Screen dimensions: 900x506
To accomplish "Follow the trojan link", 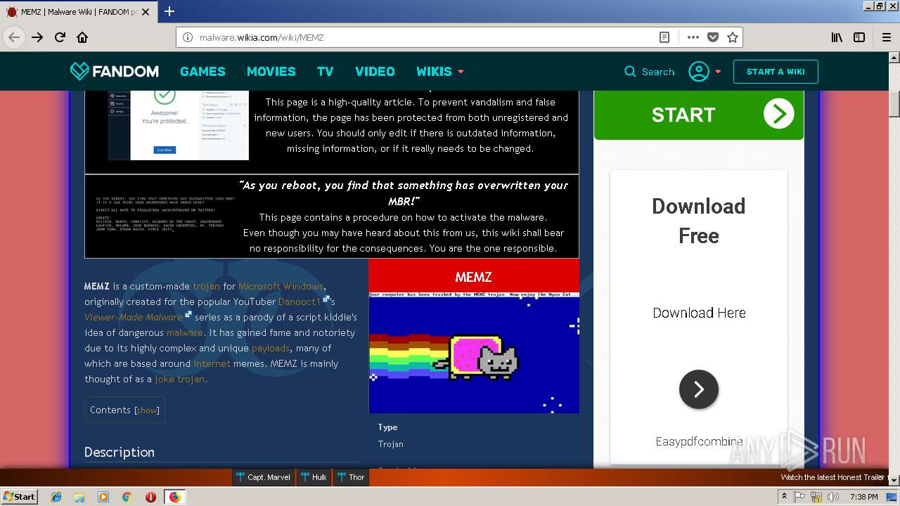I will (x=207, y=286).
